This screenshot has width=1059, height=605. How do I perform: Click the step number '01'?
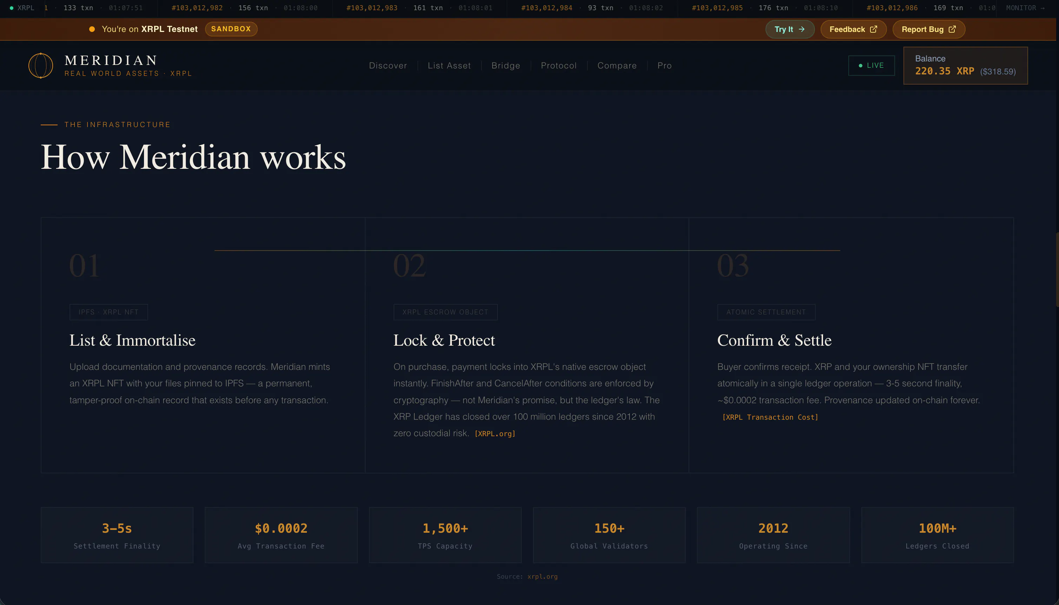[84, 266]
